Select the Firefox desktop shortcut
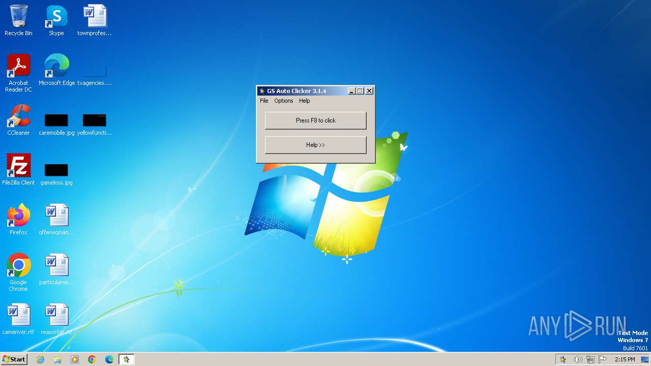Viewport: 651px width, 366px height. tap(18, 219)
